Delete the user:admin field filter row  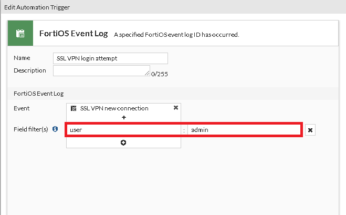coord(310,130)
